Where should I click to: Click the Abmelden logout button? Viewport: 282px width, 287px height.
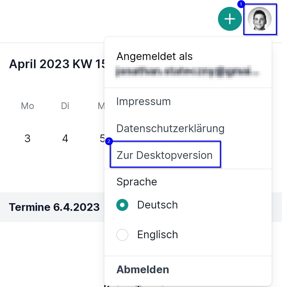(143, 269)
